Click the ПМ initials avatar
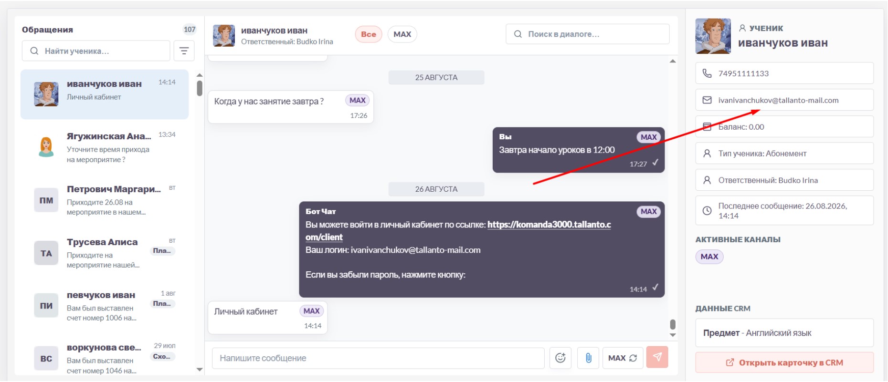Screen dimensions: 888x382 coord(46,200)
